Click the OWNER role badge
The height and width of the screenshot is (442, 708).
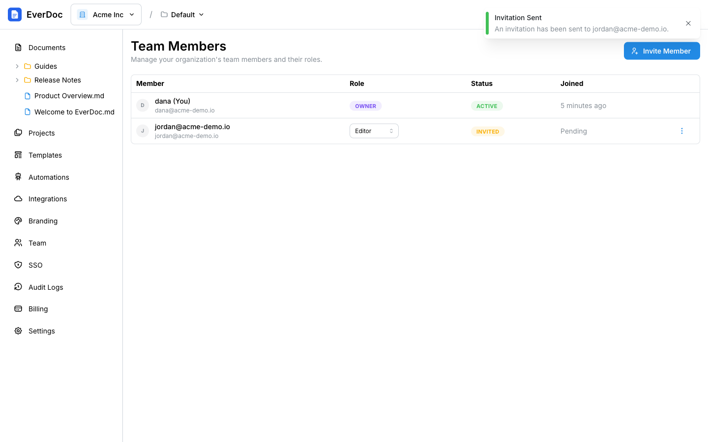pos(365,106)
